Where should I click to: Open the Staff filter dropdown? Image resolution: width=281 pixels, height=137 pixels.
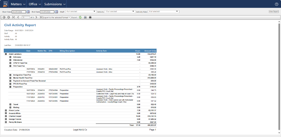[x=81, y=11]
